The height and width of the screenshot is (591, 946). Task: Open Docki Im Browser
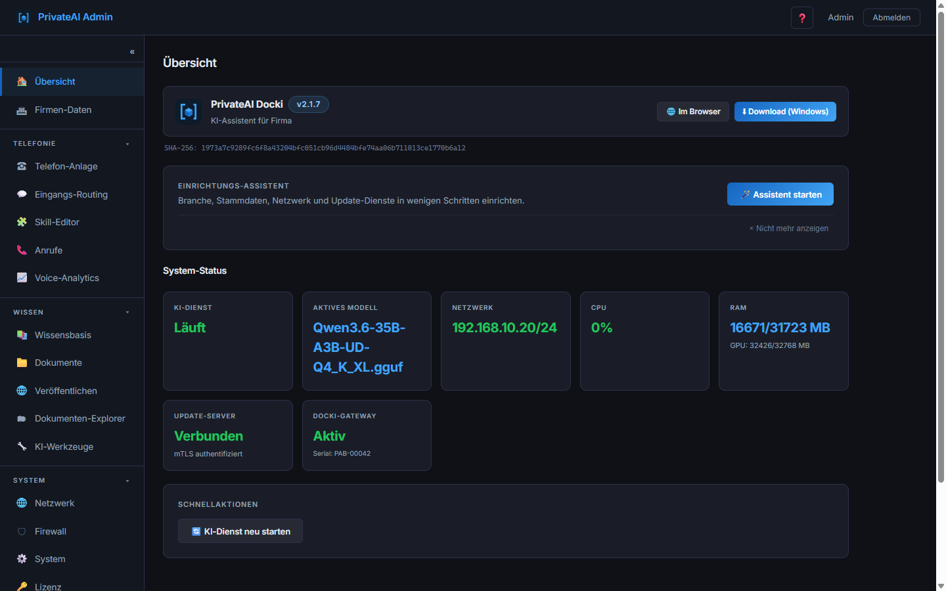693,112
